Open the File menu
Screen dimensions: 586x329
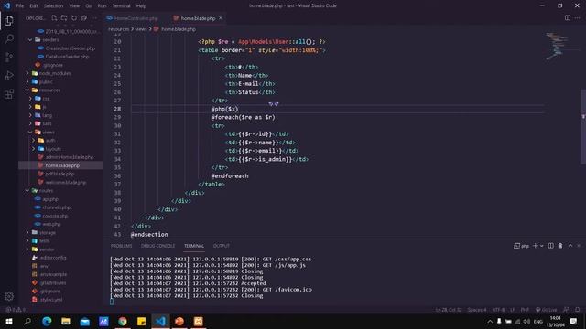pyautogui.click(x=20, y=6)
